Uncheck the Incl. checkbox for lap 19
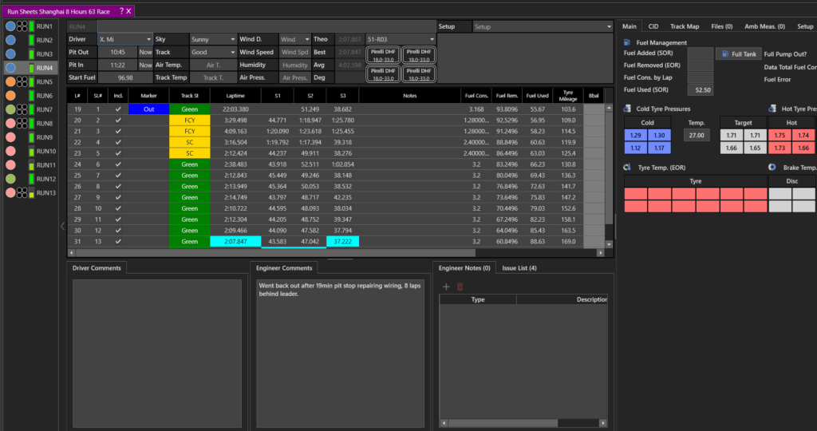 (118, 109)
